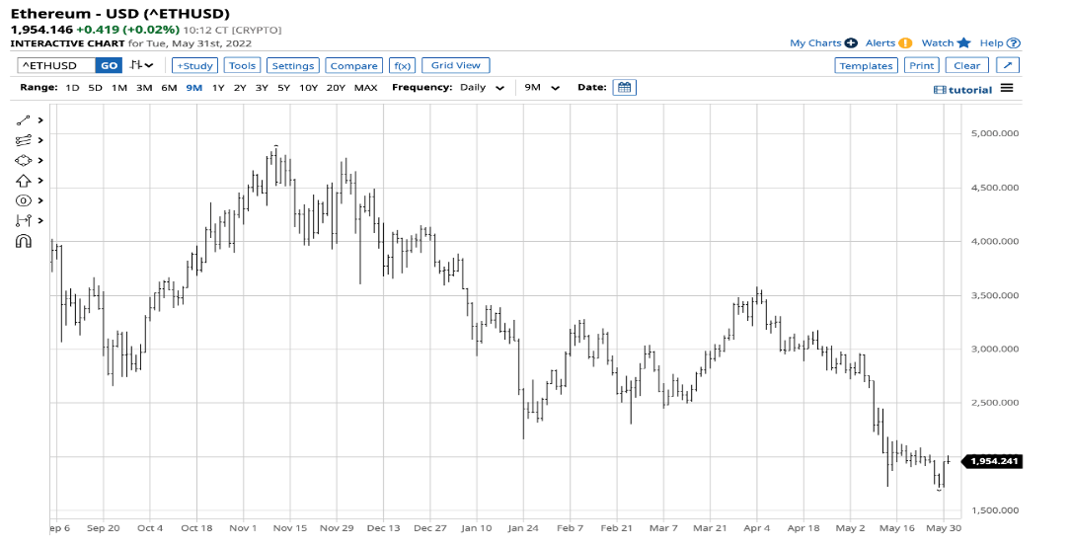Click the My Charts plus icon
Image resolution: width=1070 pixels, height=548 pixels.
851,43
